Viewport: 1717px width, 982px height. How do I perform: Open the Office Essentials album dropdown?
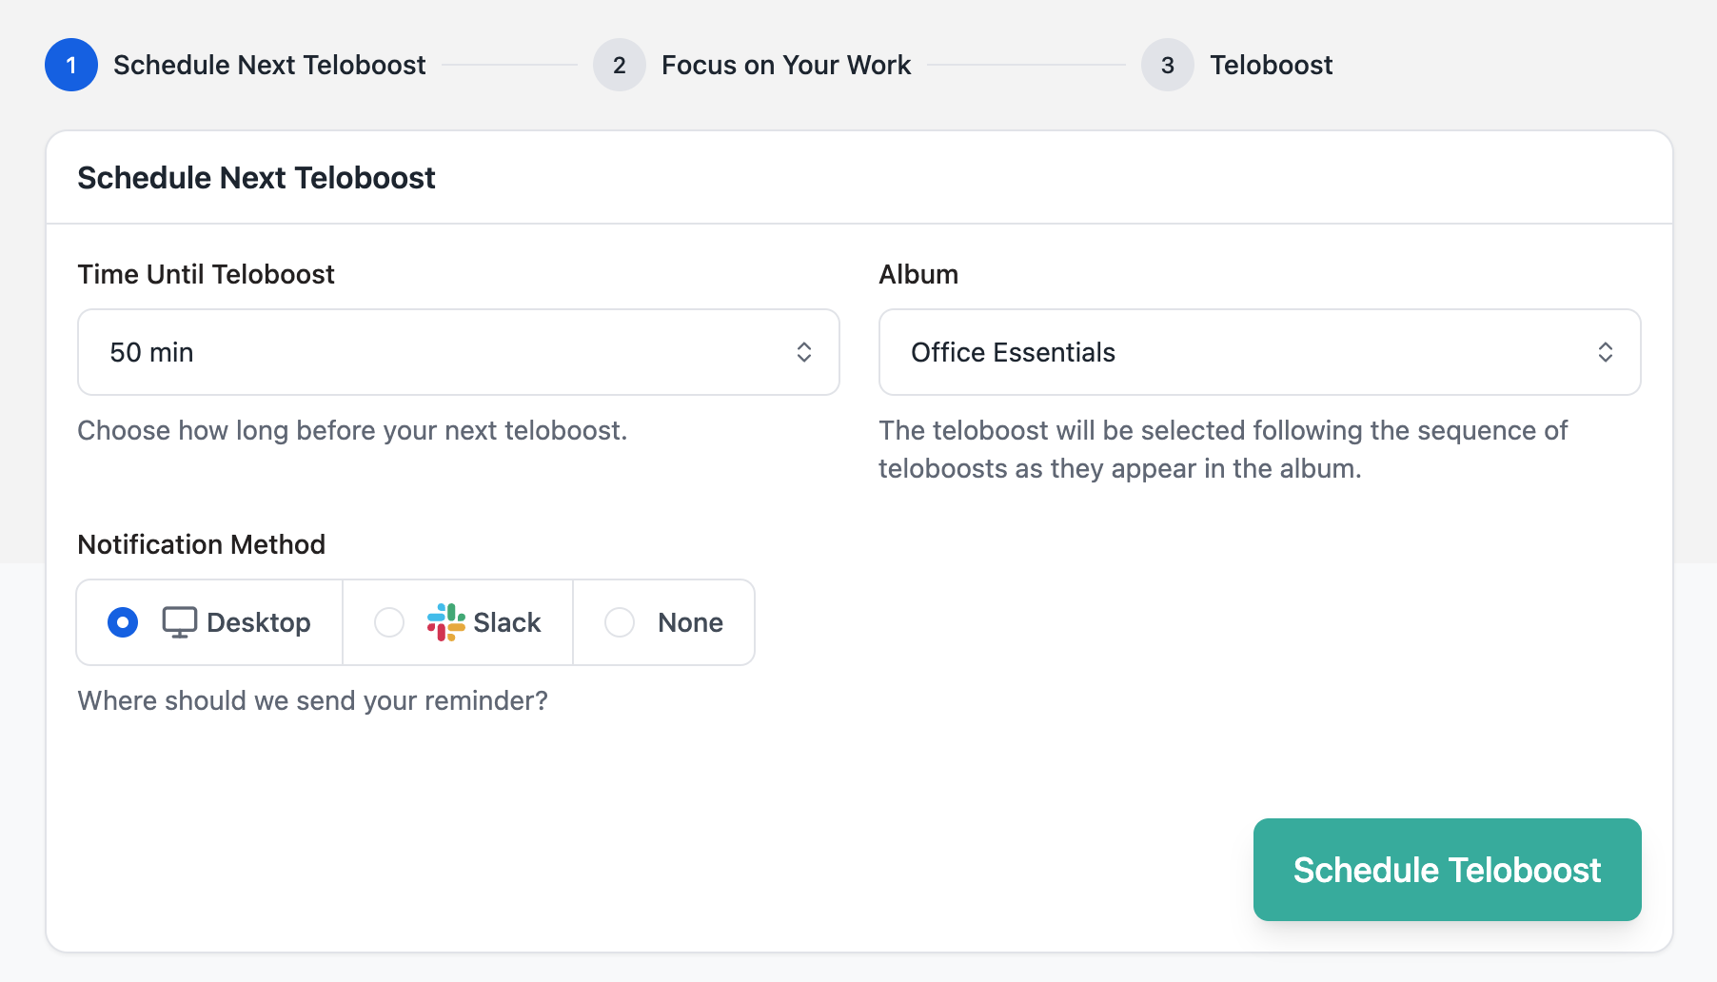click(1258, 352)
